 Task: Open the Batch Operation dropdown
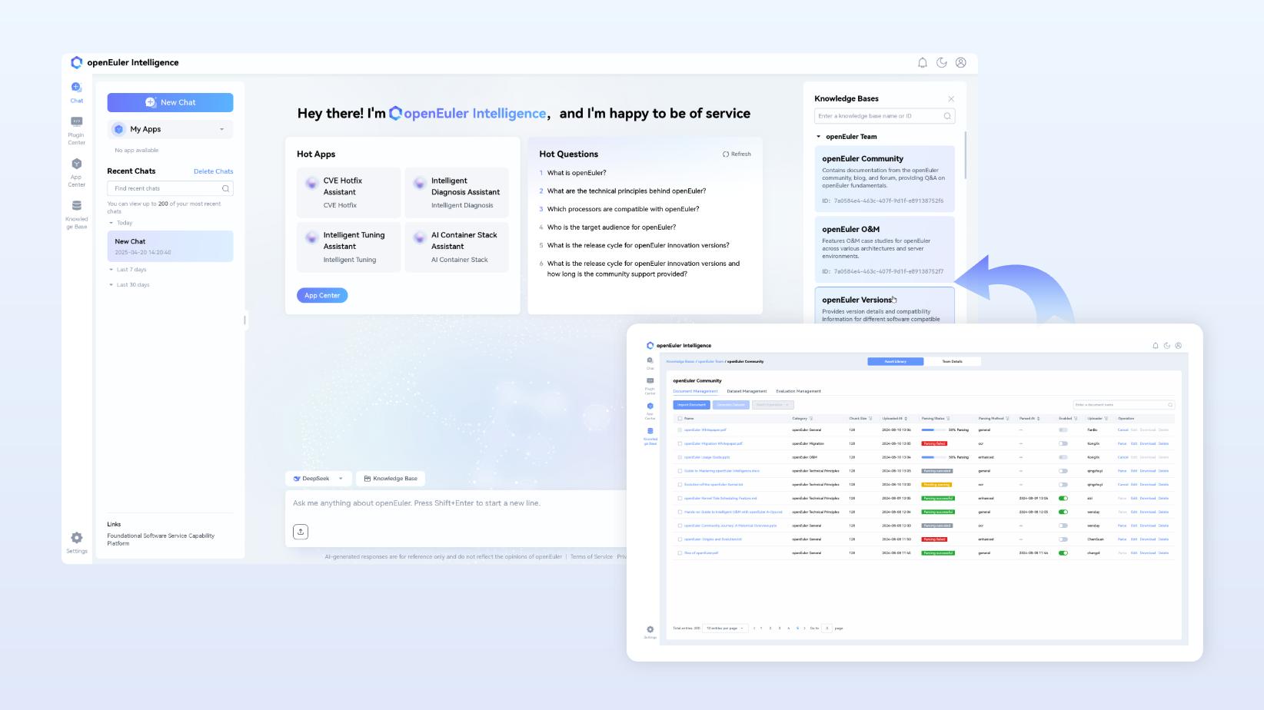tap(773, 405)
